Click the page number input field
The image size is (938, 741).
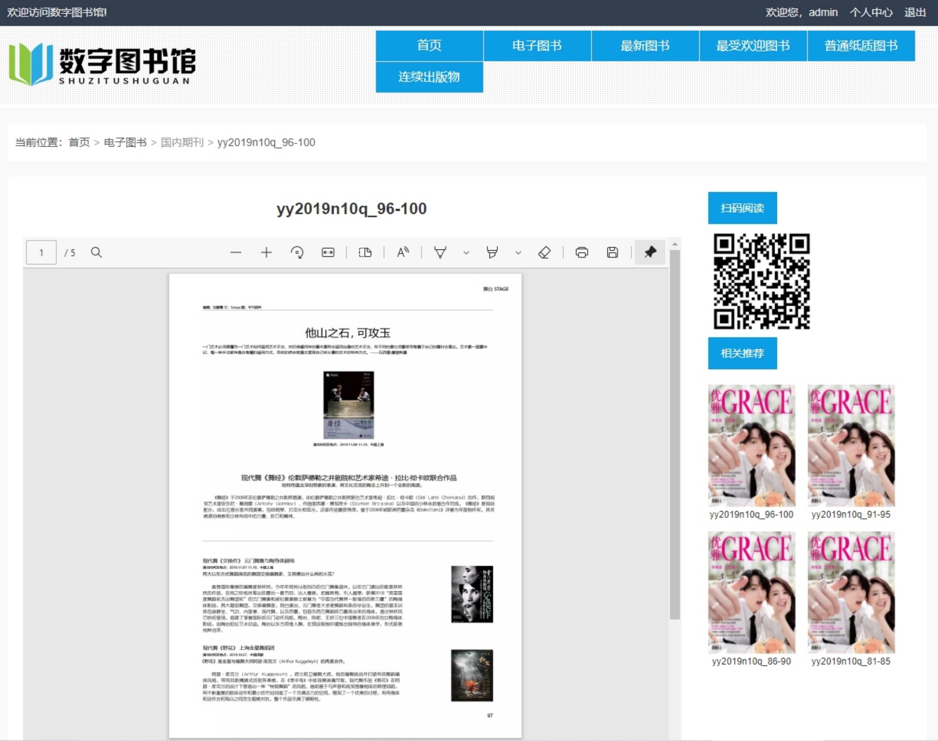point(41,253)
